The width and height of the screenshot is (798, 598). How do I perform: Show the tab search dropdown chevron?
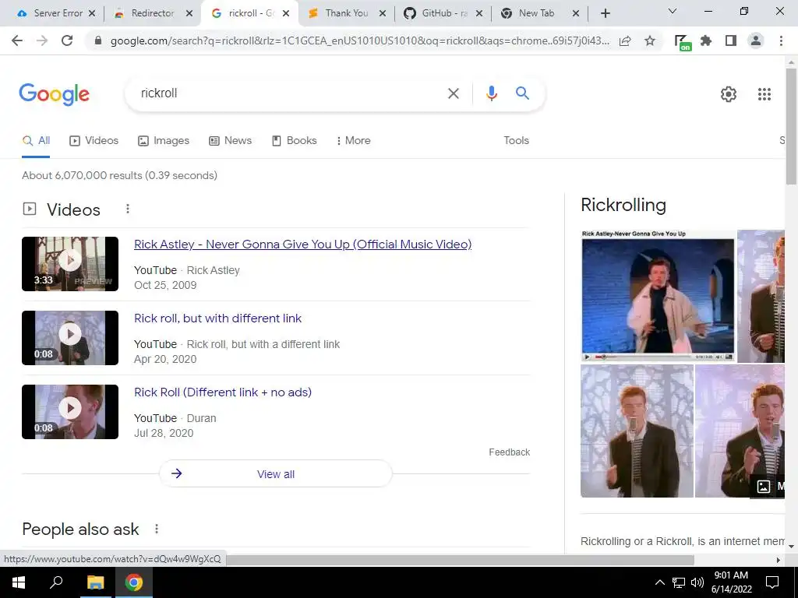click(x=673, y=11)
